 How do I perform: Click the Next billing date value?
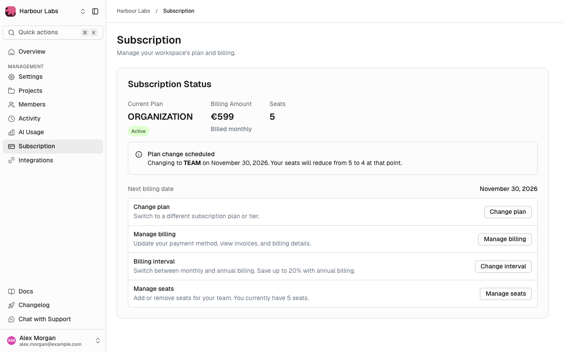tap(508, 189)
